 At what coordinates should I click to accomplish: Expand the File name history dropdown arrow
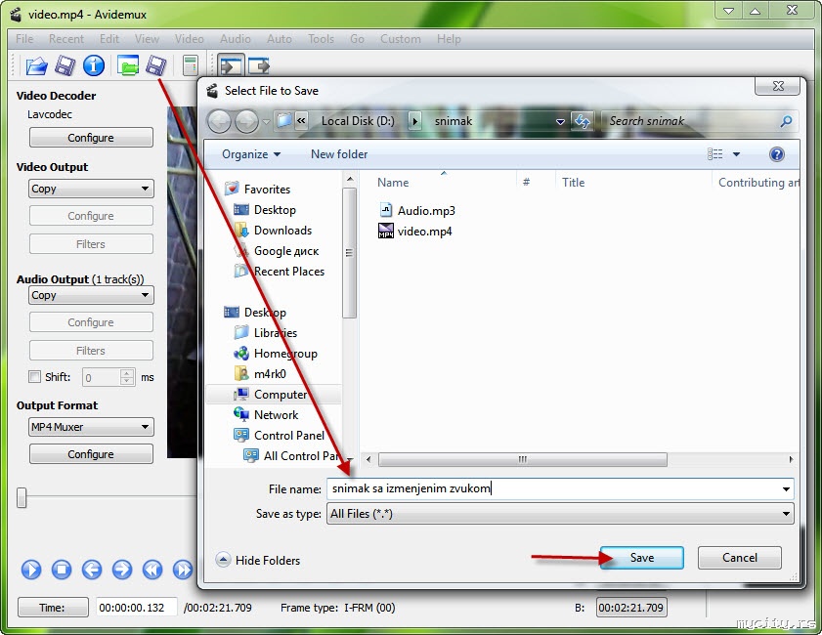[786, 489]
